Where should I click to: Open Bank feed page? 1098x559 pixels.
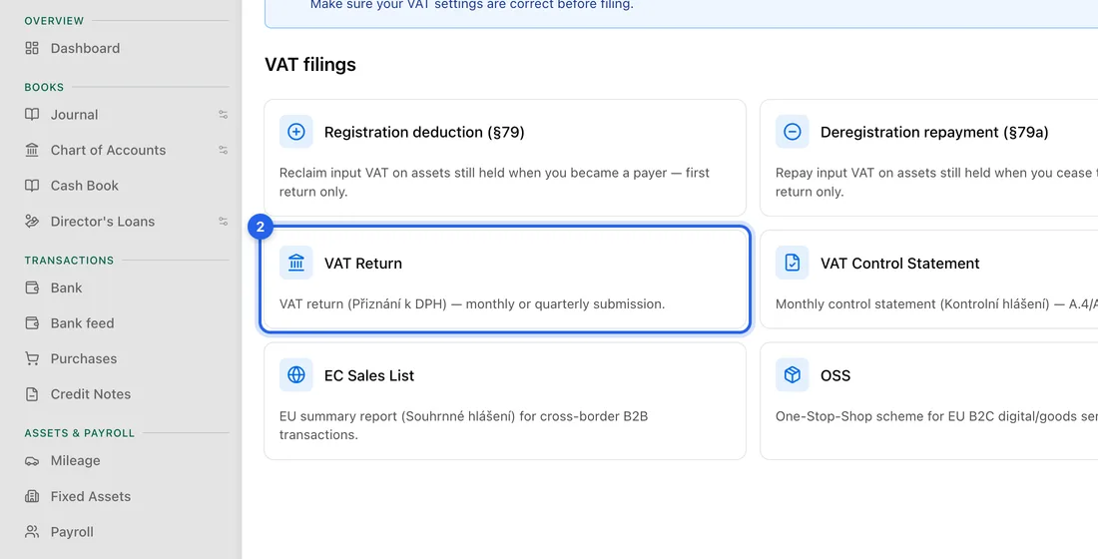[82, 323]
